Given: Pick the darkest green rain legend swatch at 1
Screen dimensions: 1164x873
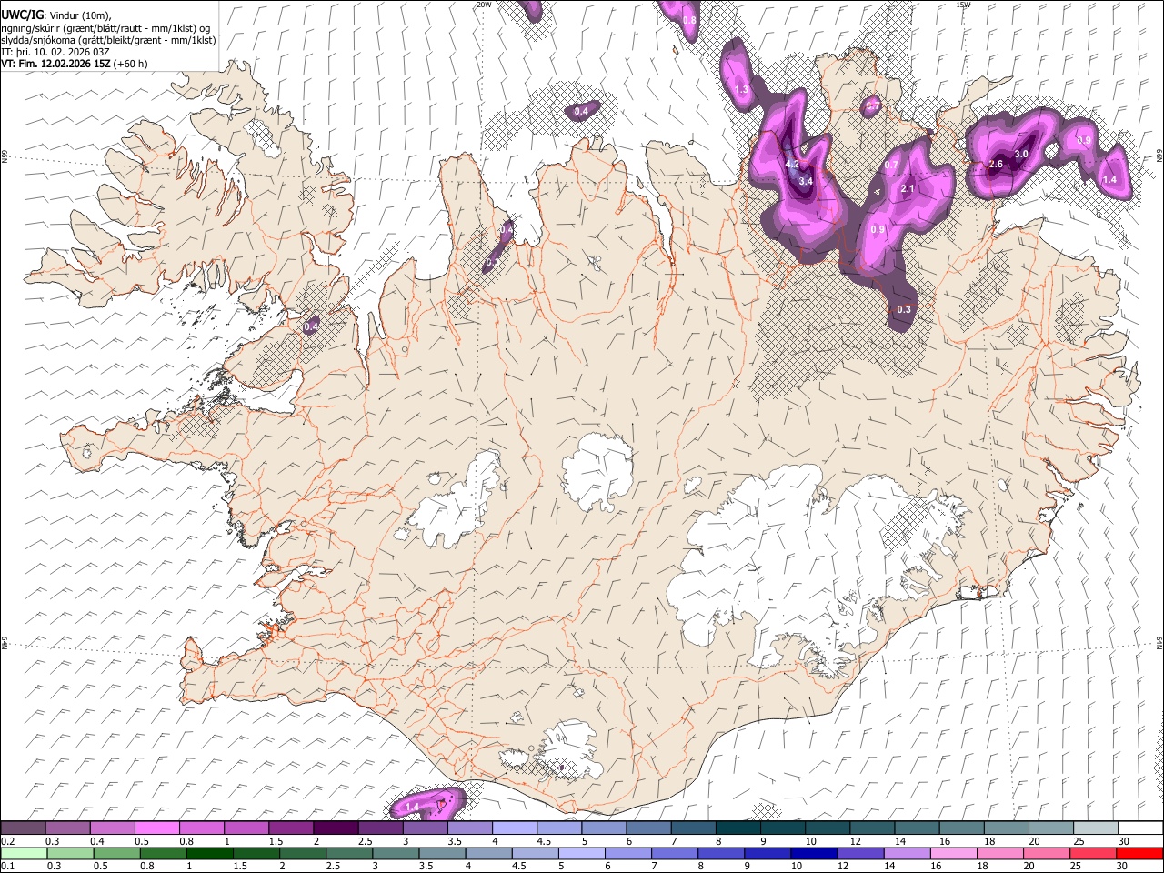Looking at the screenshot, I should pyautogui.click(x=210, y=853).
